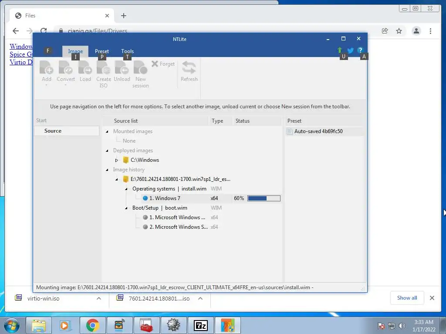Open the blue help question mark icon
446x334 pixels.
[x=360, y=50]
